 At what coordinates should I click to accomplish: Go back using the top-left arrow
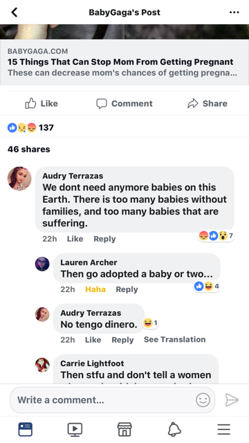pos(15,12)
